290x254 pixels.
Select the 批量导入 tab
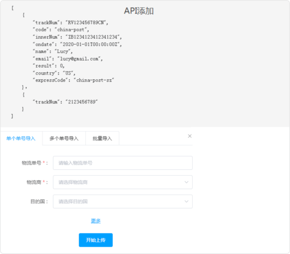102,138
